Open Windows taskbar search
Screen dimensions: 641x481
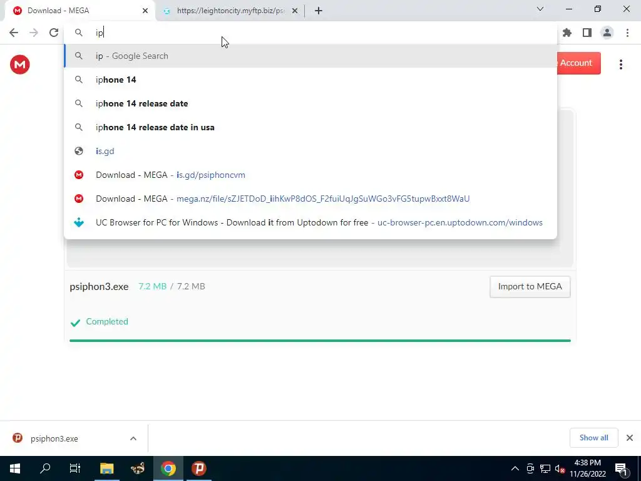click(x=45, y=468)
